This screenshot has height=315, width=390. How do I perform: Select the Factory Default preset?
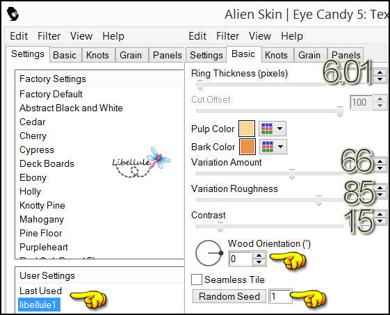(x=51, y=95)
